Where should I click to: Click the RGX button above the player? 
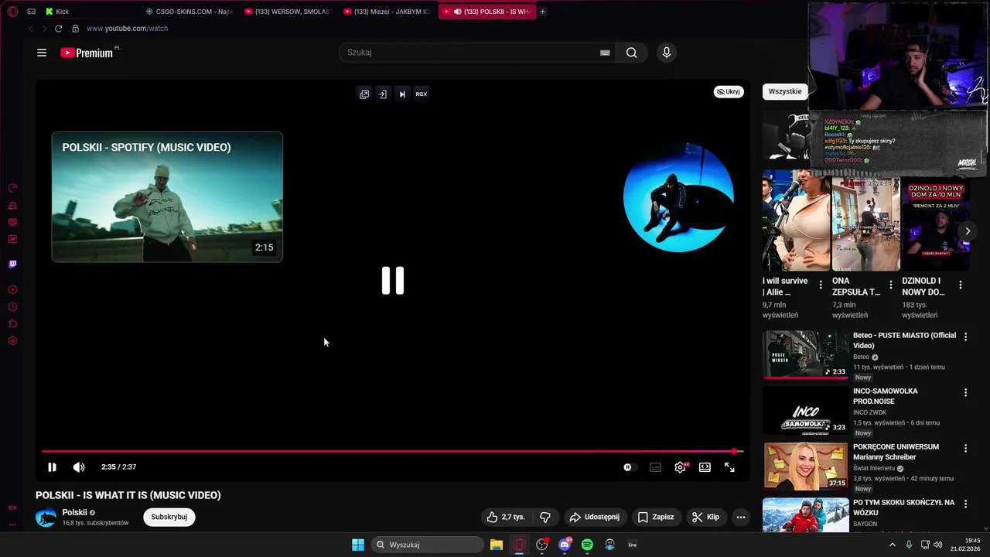click(x=421, y=94)
